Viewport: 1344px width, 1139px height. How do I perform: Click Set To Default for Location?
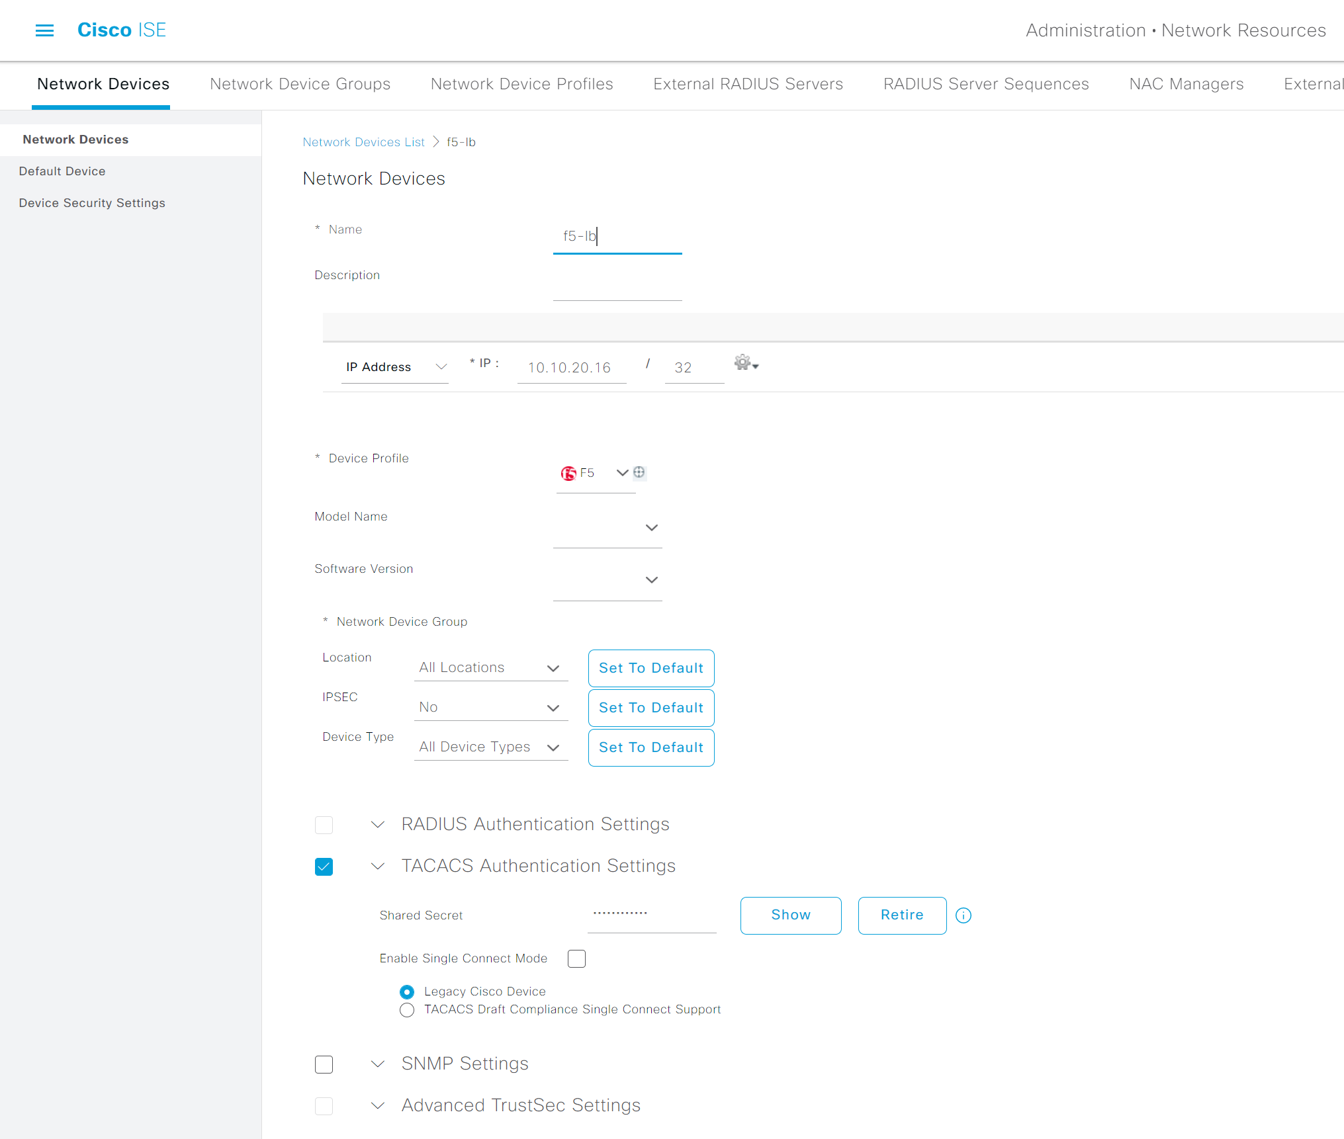[651, 668]
